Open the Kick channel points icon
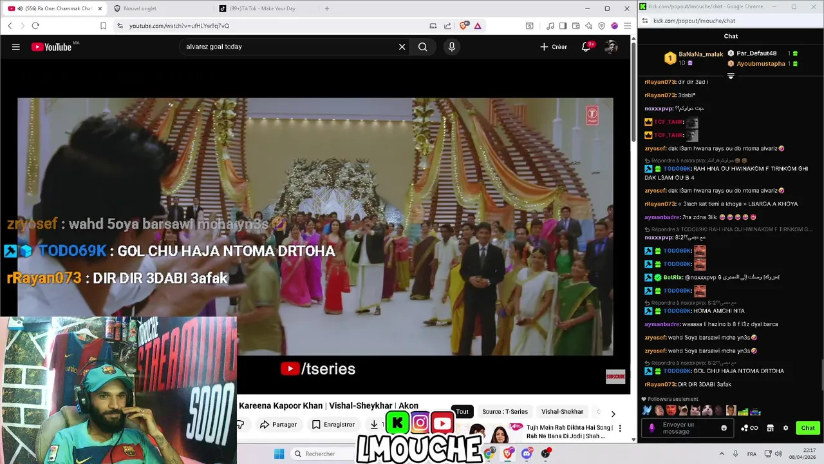824x464 pixels. 749,428
